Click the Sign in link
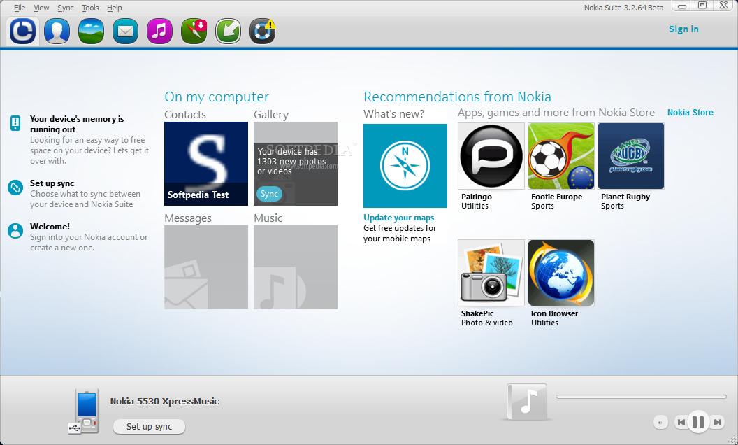 click(x=683, y=29)
